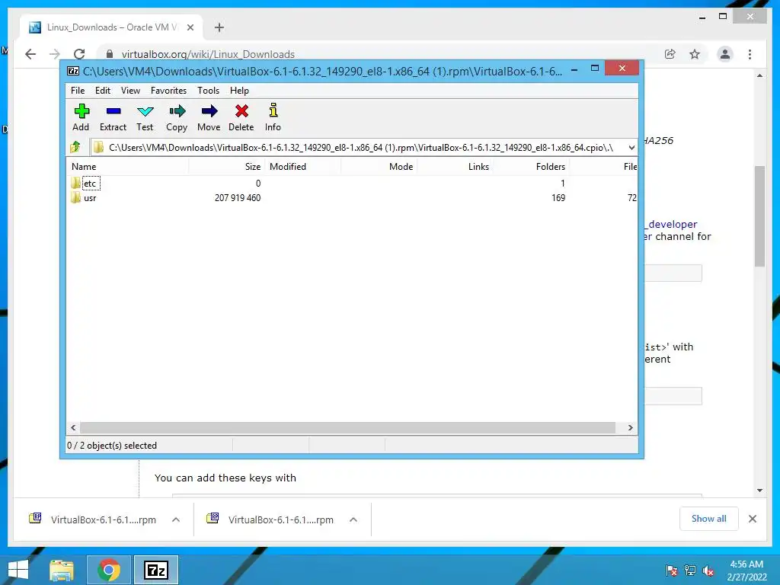Viewport: 780px width, 585px height.
Task: Open the Windows Start button
Action: click(x=18, y=570)
